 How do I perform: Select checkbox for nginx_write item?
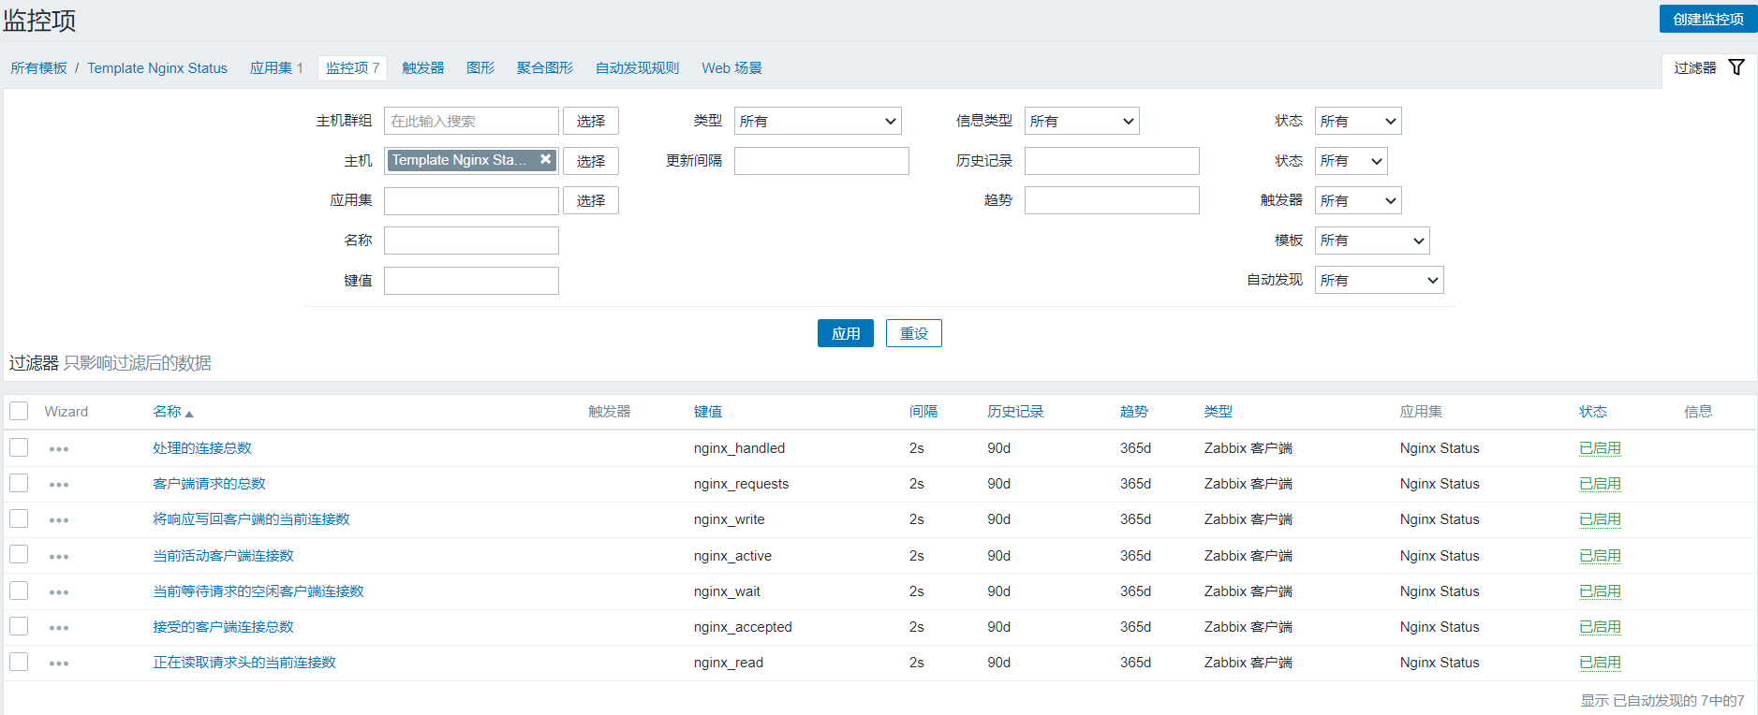[19, 518]
